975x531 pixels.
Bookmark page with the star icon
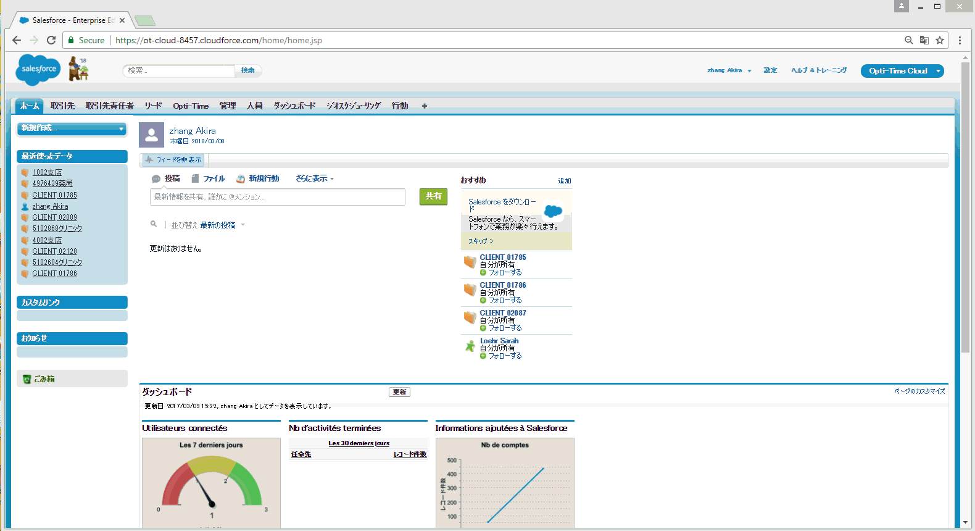coord(940,40)
